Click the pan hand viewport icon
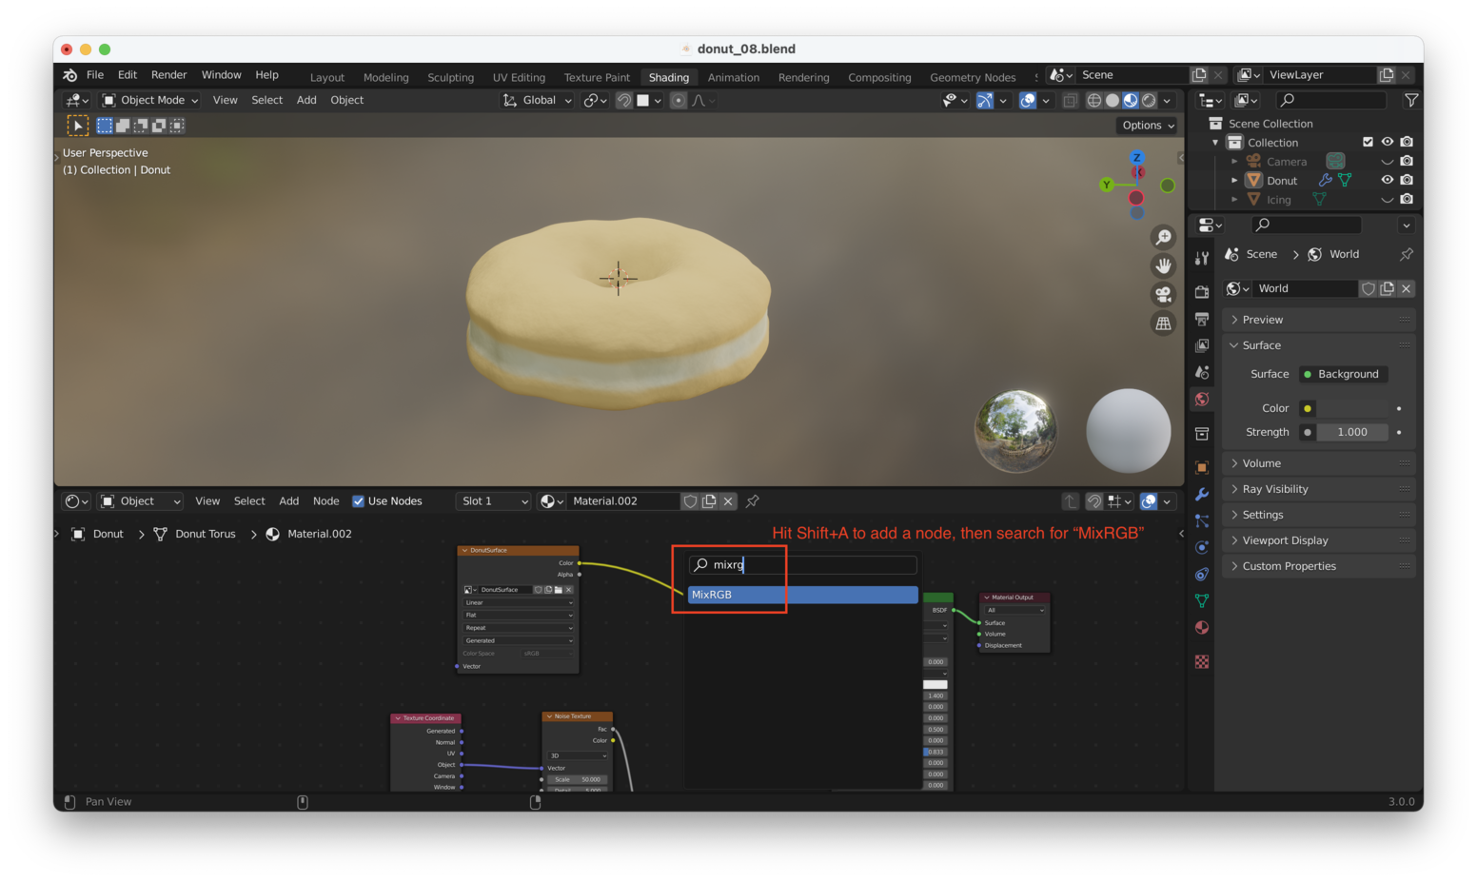Image resolution: width=1477 pixels, height=882 pixels. point(1163,266)
